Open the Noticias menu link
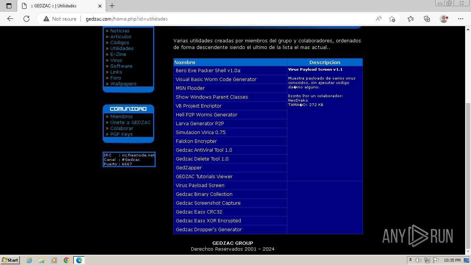Viewport: 471px width, 265px height. pyautogui.click(x=120, y=31)
